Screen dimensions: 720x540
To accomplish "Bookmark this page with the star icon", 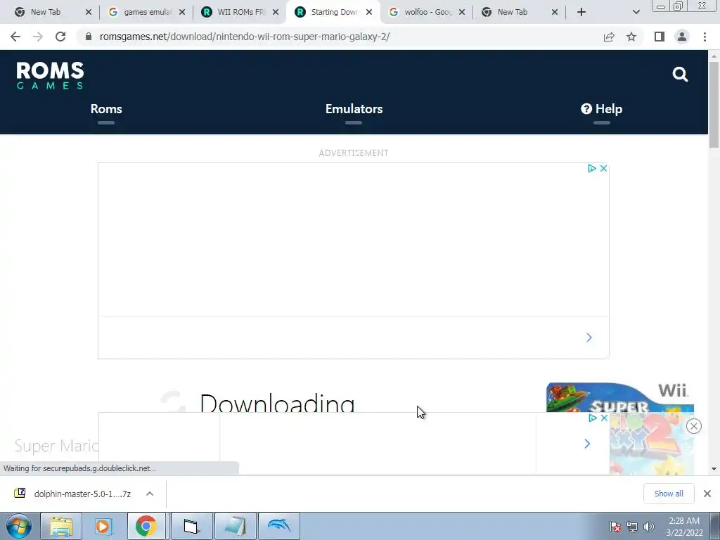I will (631, 37).
